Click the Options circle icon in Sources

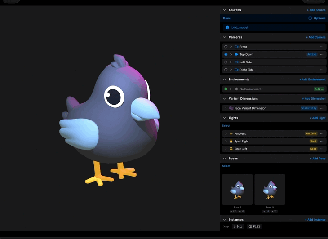point(310,18)
